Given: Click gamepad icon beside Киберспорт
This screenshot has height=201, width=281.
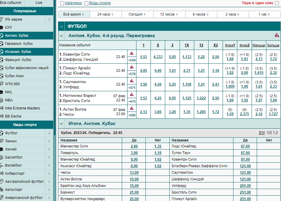Looking at the screenshot, I should (x=1, y=173).
